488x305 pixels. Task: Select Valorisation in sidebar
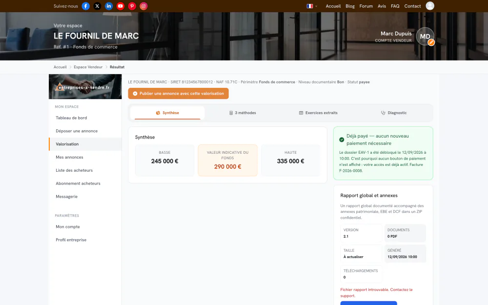click(x=85, y=144)
